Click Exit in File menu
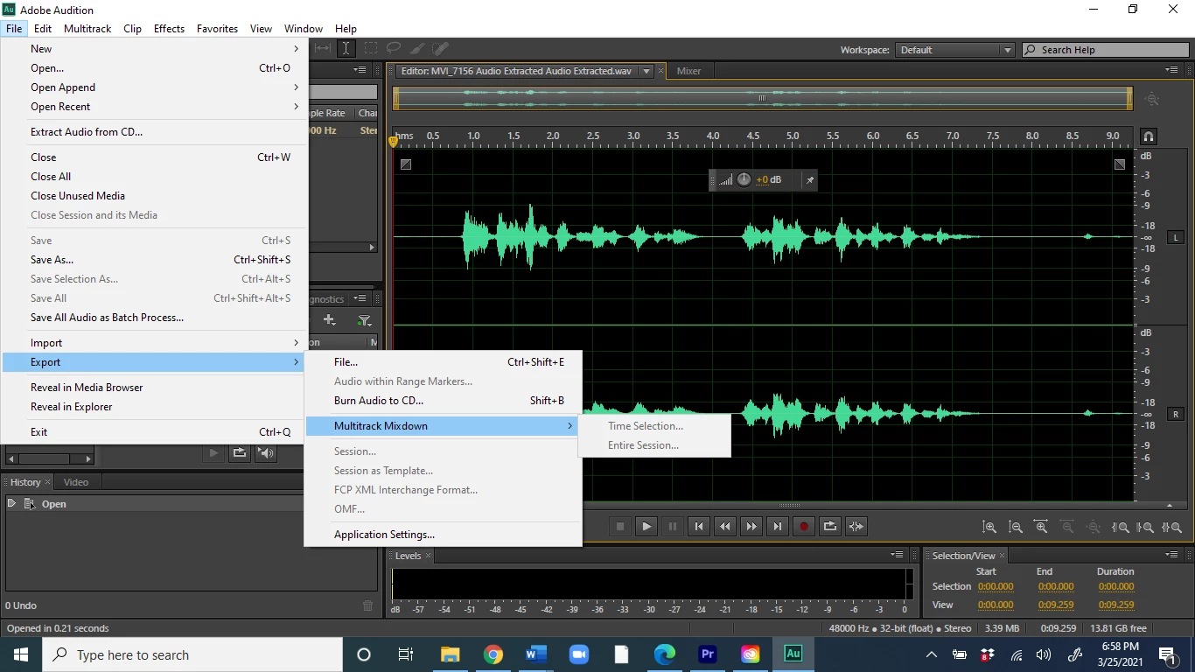1195x672 pixels. tap(154, 431)
